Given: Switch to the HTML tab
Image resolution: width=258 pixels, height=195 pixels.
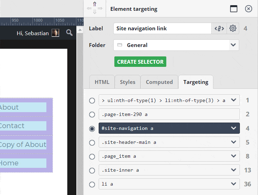Looking at the screenshot, I should click(102, 82).
